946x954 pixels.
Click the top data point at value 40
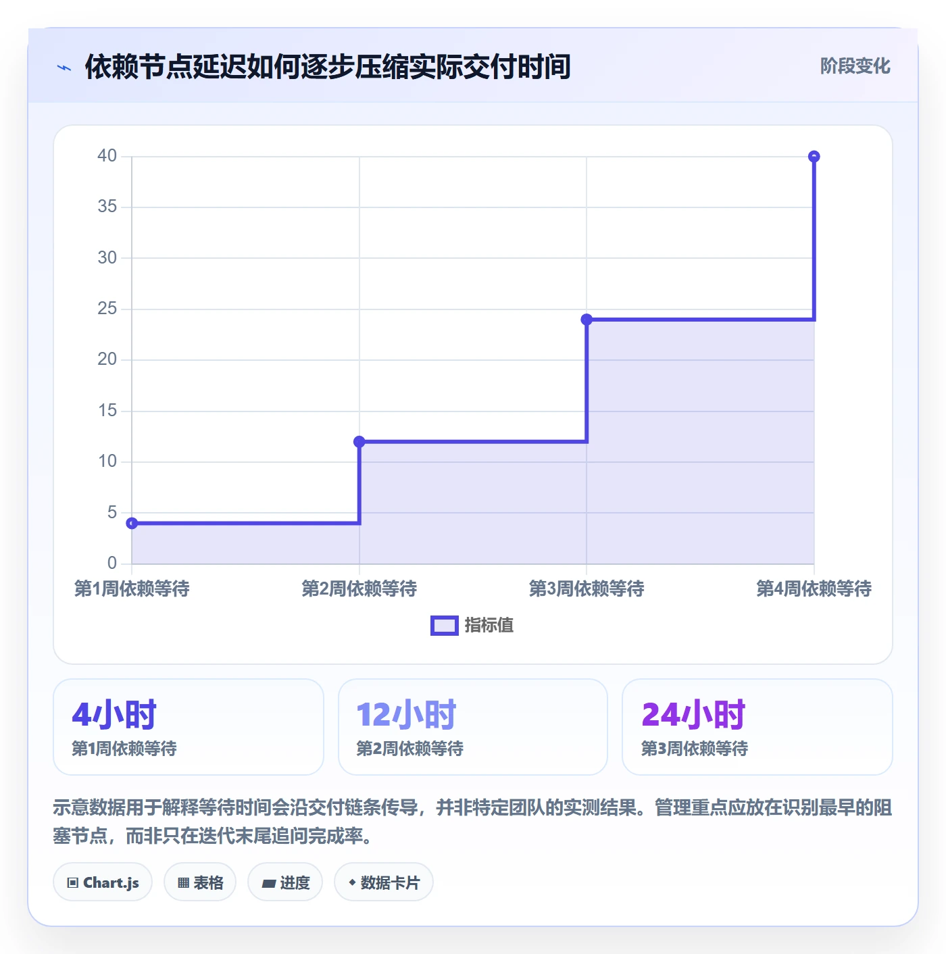click(814, 157)
